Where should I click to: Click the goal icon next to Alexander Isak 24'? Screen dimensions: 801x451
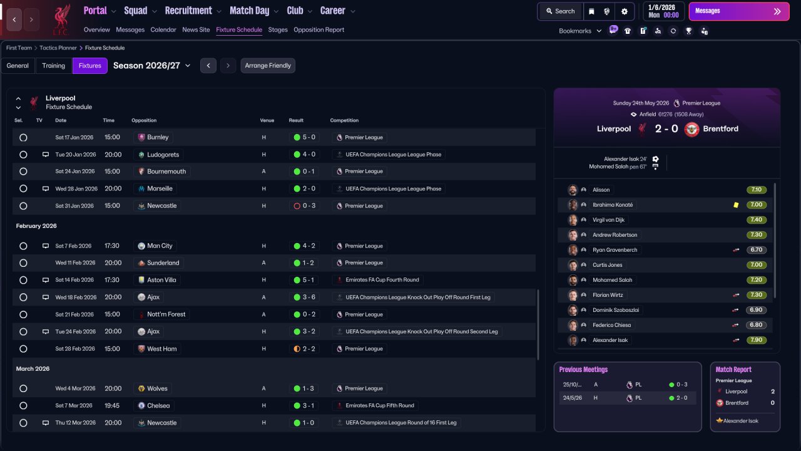coord(655,159)
